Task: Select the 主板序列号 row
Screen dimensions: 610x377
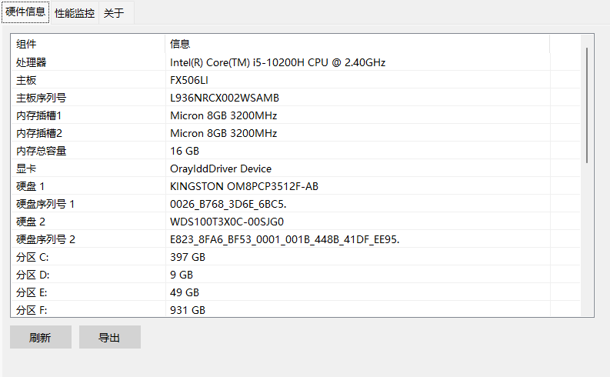Action: click(x=295, y=98)
